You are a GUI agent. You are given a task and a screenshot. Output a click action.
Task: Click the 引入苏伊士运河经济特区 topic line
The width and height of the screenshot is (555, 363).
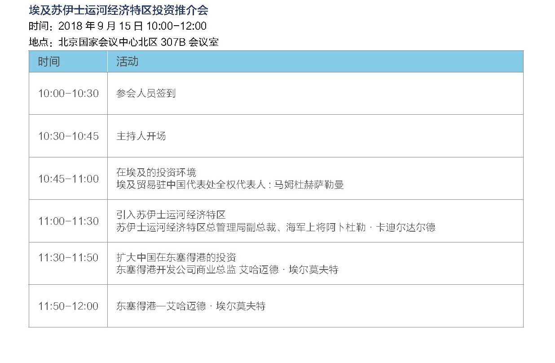tap(171, 215)
